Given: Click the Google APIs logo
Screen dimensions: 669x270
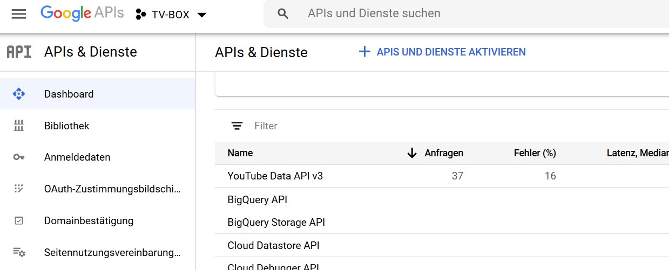Looking at the screenshot, I should (82, 13).
